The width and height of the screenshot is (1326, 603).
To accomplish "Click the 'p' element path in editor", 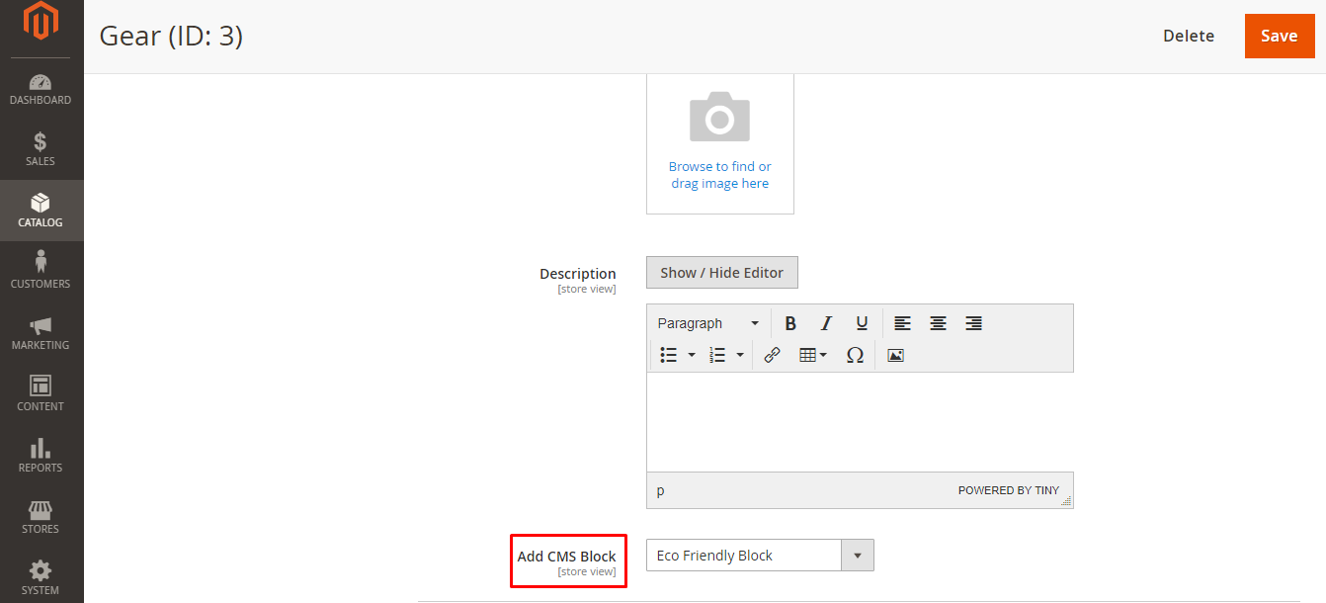I will [661, 490].
